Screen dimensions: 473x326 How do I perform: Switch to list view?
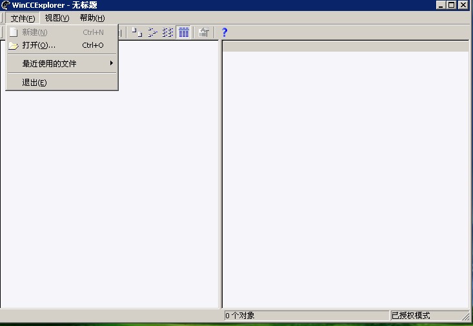point(168,32)
